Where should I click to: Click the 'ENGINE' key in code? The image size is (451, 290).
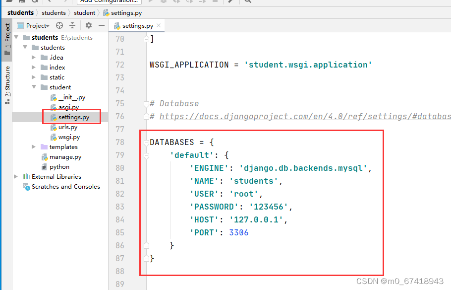(x=209, y=168)
